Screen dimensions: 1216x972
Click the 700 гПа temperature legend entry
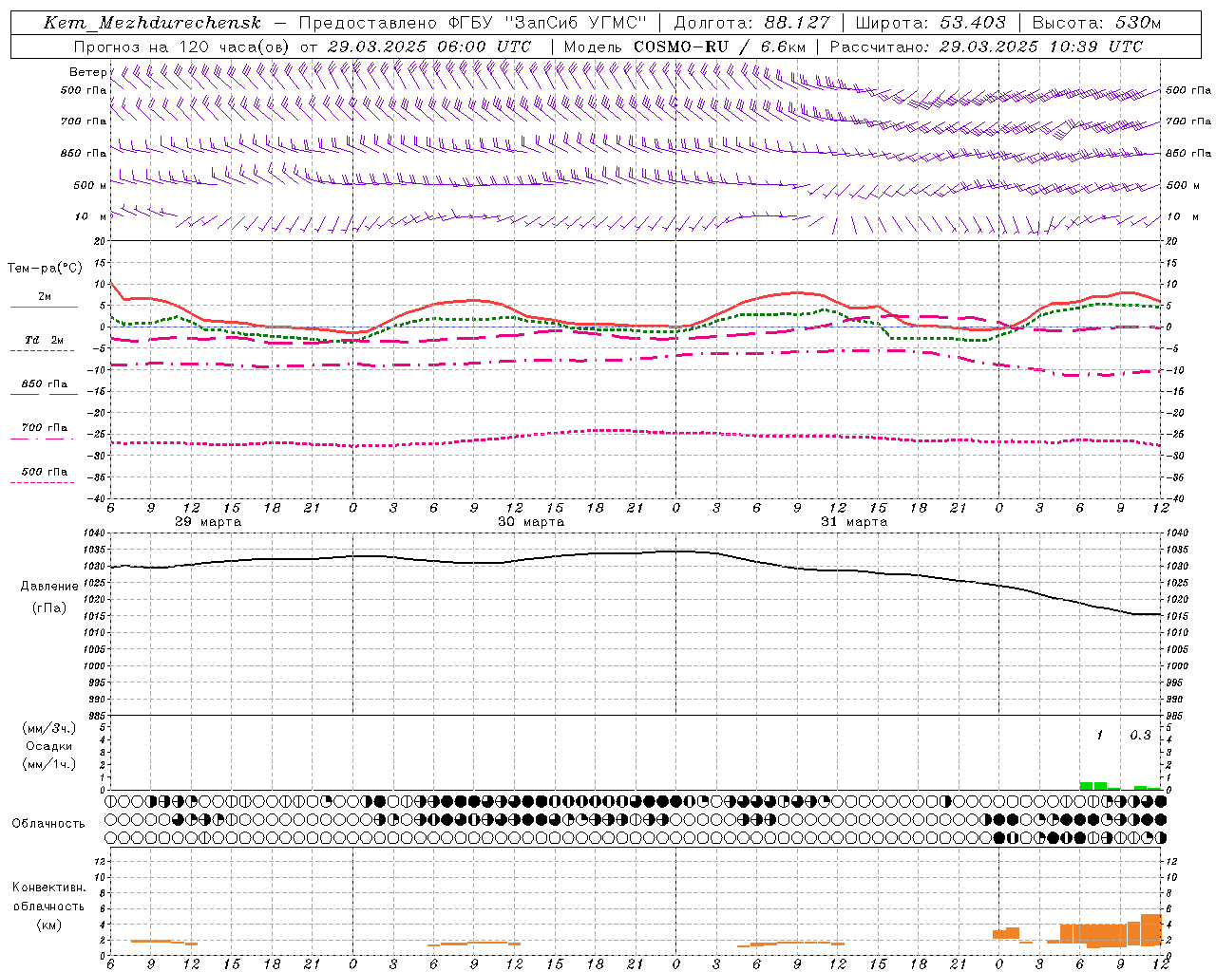point(45,428)
